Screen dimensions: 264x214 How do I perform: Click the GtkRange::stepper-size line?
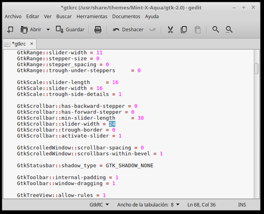pos(58,59)
